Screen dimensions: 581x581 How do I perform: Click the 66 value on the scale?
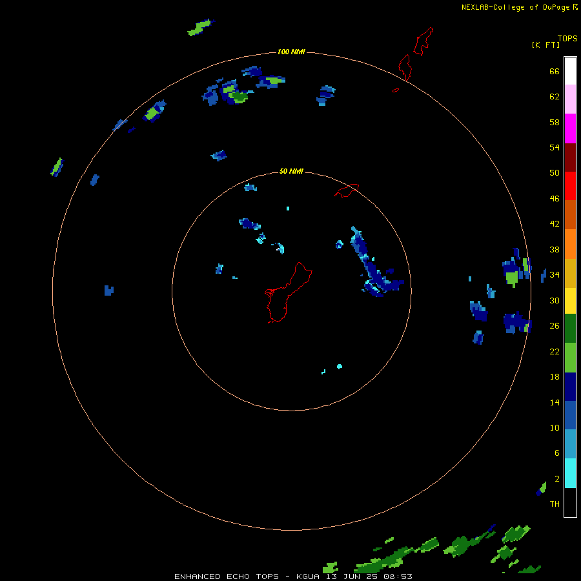555,71
